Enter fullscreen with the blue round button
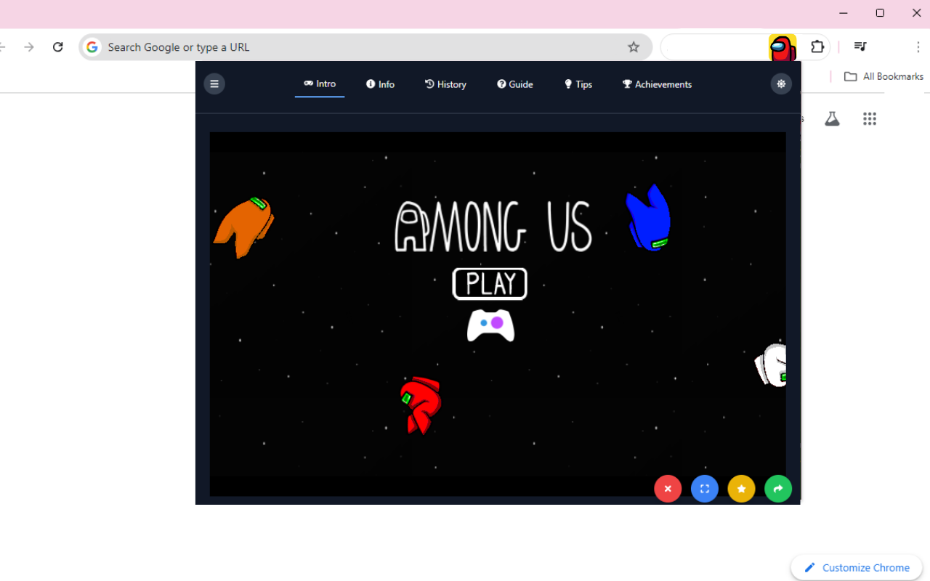Viewport: 930px width, 581px height. [x=705, y=489]
